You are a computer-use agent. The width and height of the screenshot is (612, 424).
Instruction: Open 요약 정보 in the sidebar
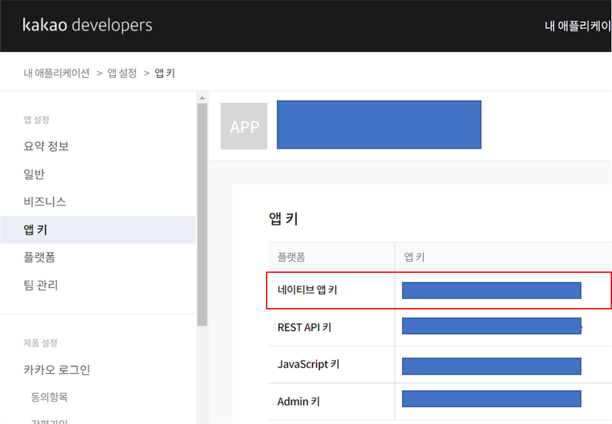46,146
